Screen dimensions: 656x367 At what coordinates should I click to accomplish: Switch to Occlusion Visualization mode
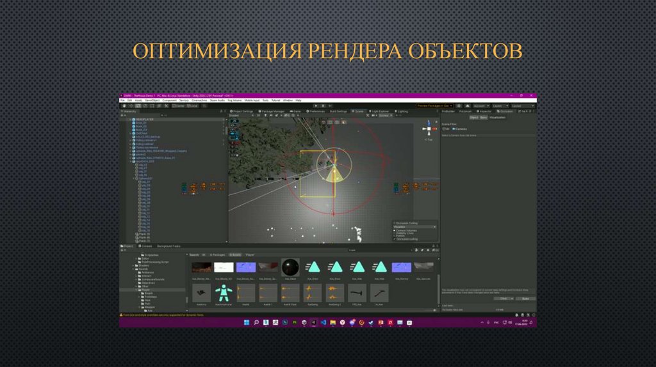497,117
